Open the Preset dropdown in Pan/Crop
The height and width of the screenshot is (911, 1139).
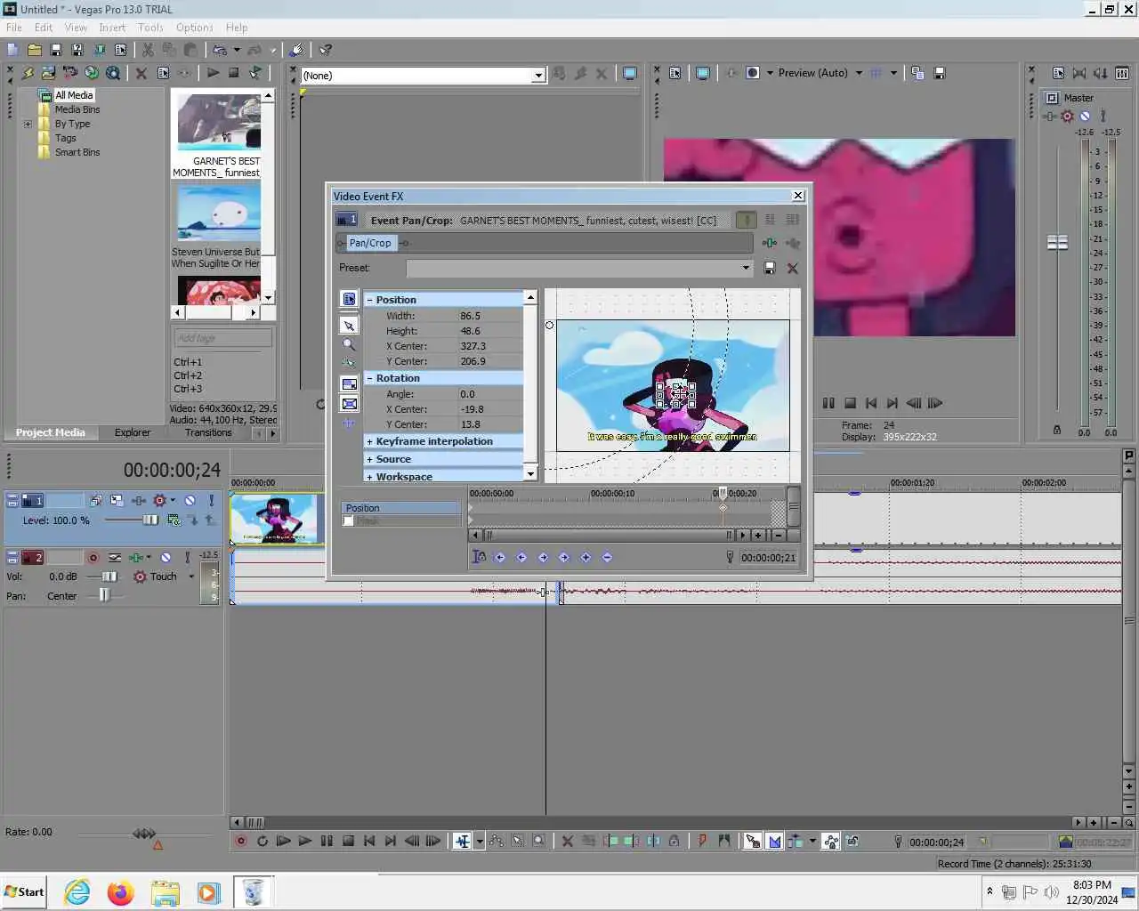746,268
